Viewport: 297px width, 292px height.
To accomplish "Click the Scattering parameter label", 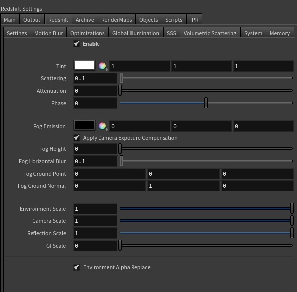I will [53, 78].
